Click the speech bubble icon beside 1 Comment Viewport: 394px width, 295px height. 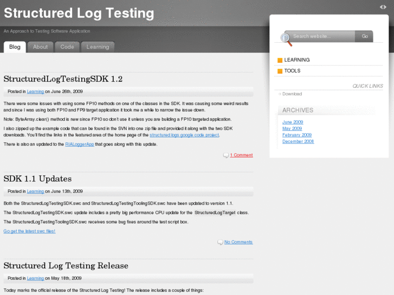point(225,155)
